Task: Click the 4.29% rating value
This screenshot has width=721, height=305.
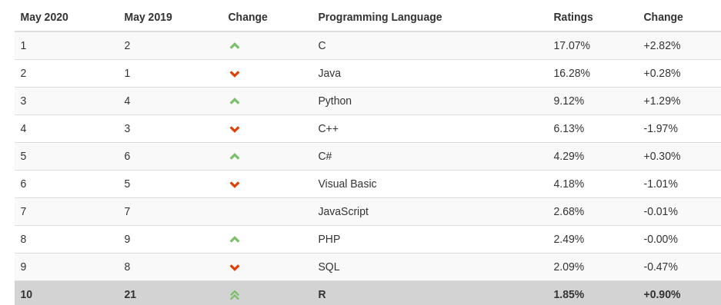Action: click(569, 156)
